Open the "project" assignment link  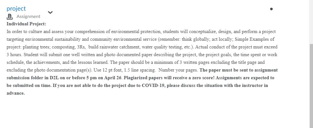coord(16,9)
